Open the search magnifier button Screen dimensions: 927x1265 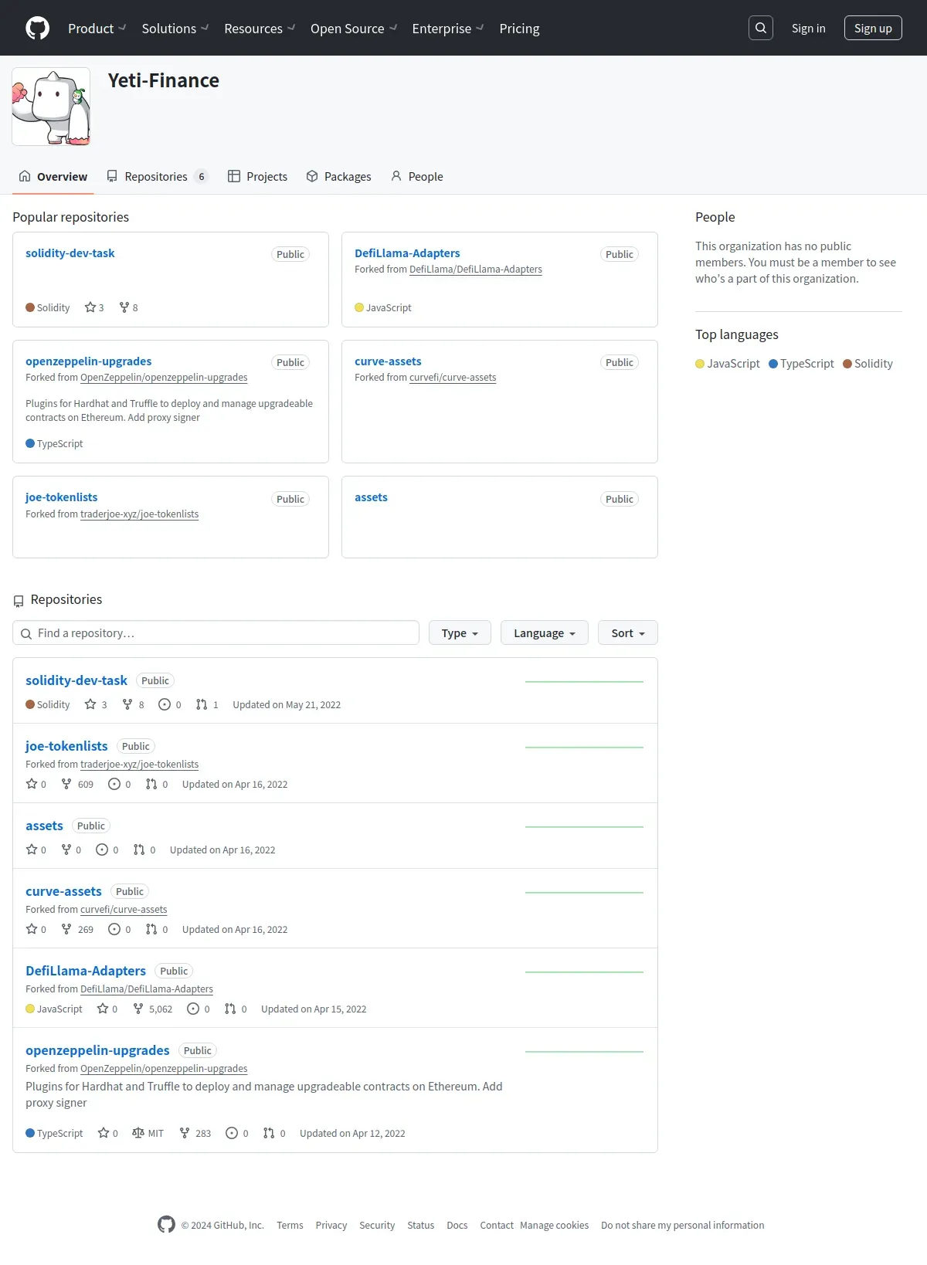[x=761, y=28]
